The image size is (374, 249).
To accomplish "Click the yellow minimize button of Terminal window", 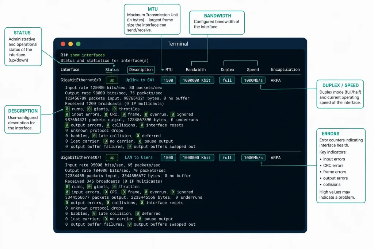I will pyautogui.click(x=70, y=44).
